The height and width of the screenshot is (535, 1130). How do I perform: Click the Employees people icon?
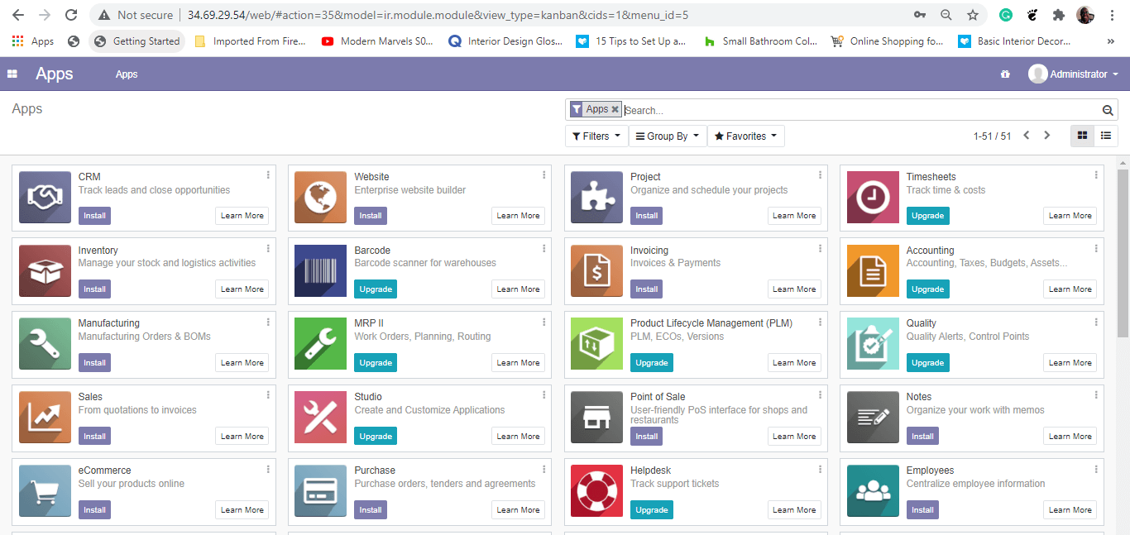coord(873,491)
